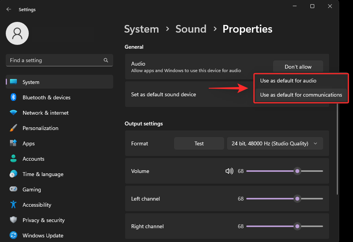Click the Find a setting search box

point(56,60)
